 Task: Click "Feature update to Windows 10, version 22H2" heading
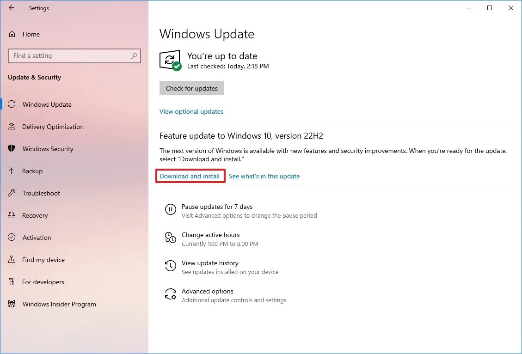pos(241,136)
